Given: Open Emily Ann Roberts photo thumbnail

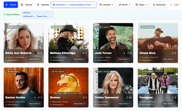Looking at the screenshot, I should click(24, 36).
